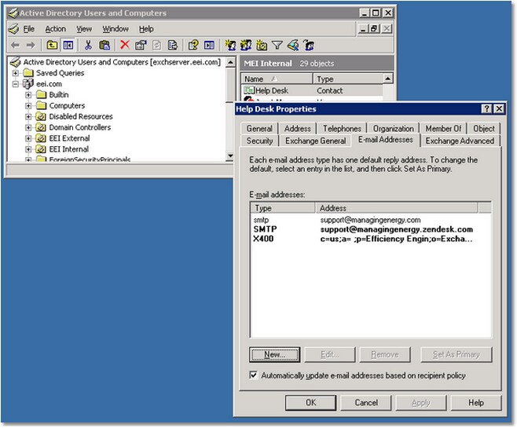Click the Help Desk contact icon
The width and height of the screenshot is (517, 428).
(x=248, y=90)
